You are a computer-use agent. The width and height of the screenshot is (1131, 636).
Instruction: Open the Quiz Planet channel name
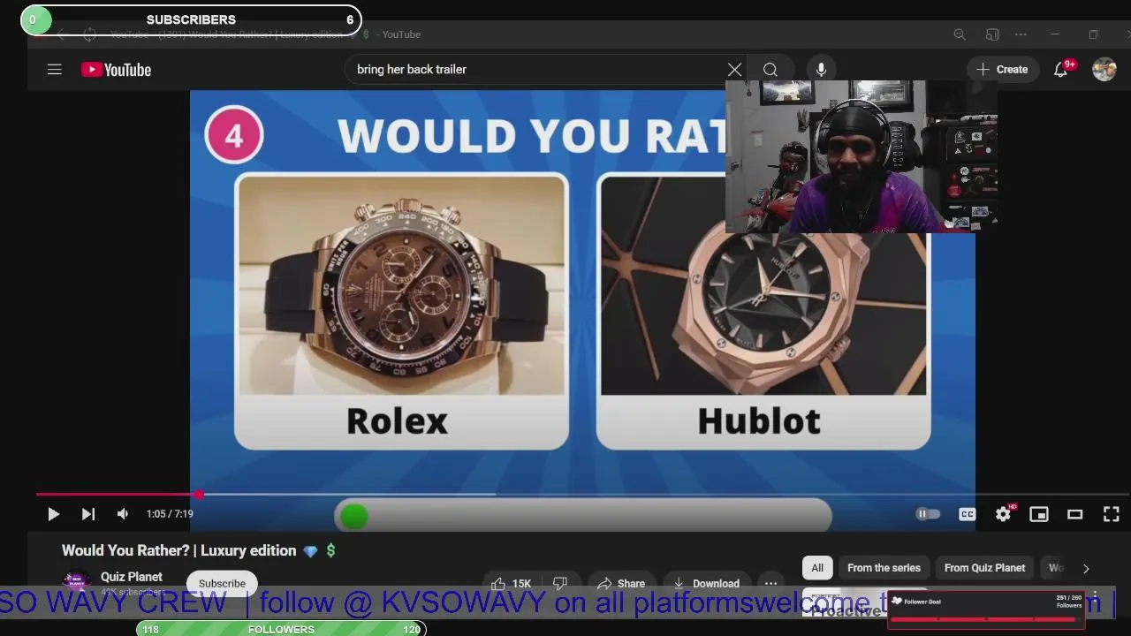coord(132,577)
